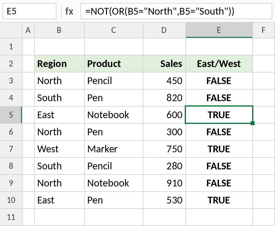
Task: Select Pencil cell in row 8
Action: pyautogui.click(x=114, y=166)
